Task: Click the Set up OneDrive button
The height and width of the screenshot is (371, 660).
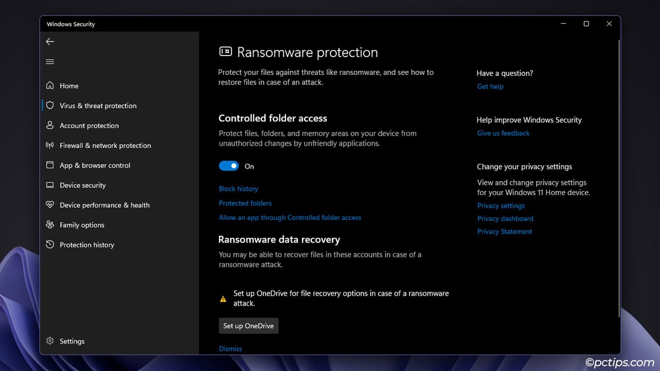Action: tap(249, 326)
